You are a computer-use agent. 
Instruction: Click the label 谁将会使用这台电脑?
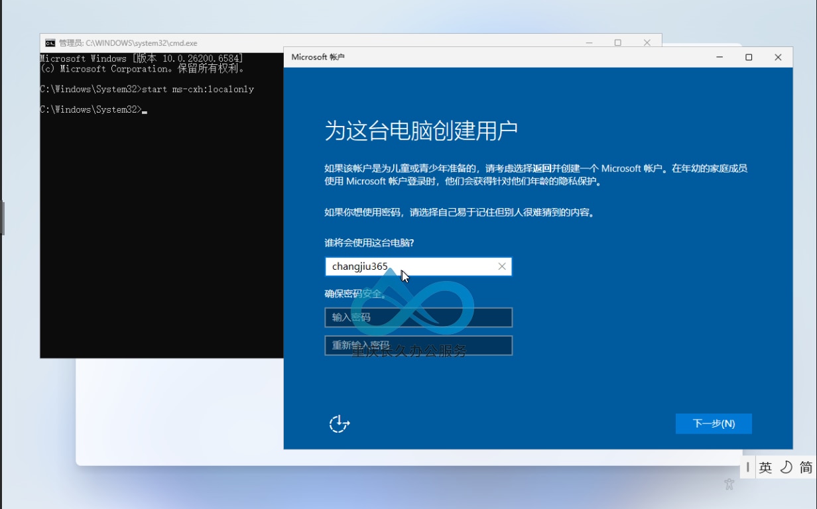369,243
